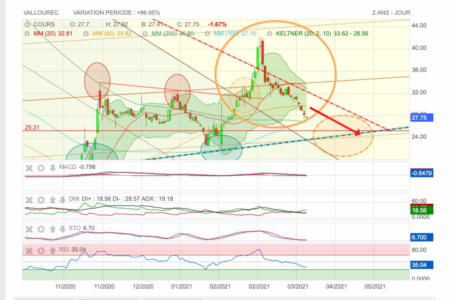Click the VARIATION PERIODE +96.95% label
The height and width of the screenshot is (300, 449).
point(116,13)
